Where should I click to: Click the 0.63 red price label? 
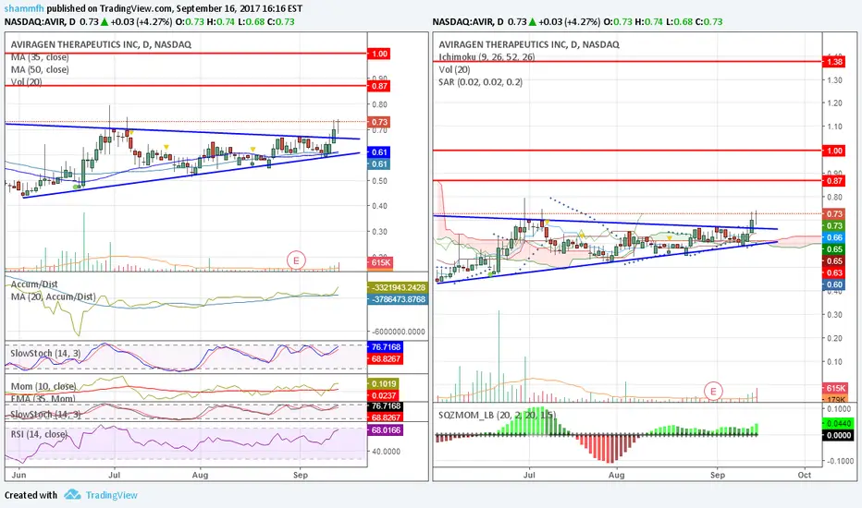coord(834,273)
